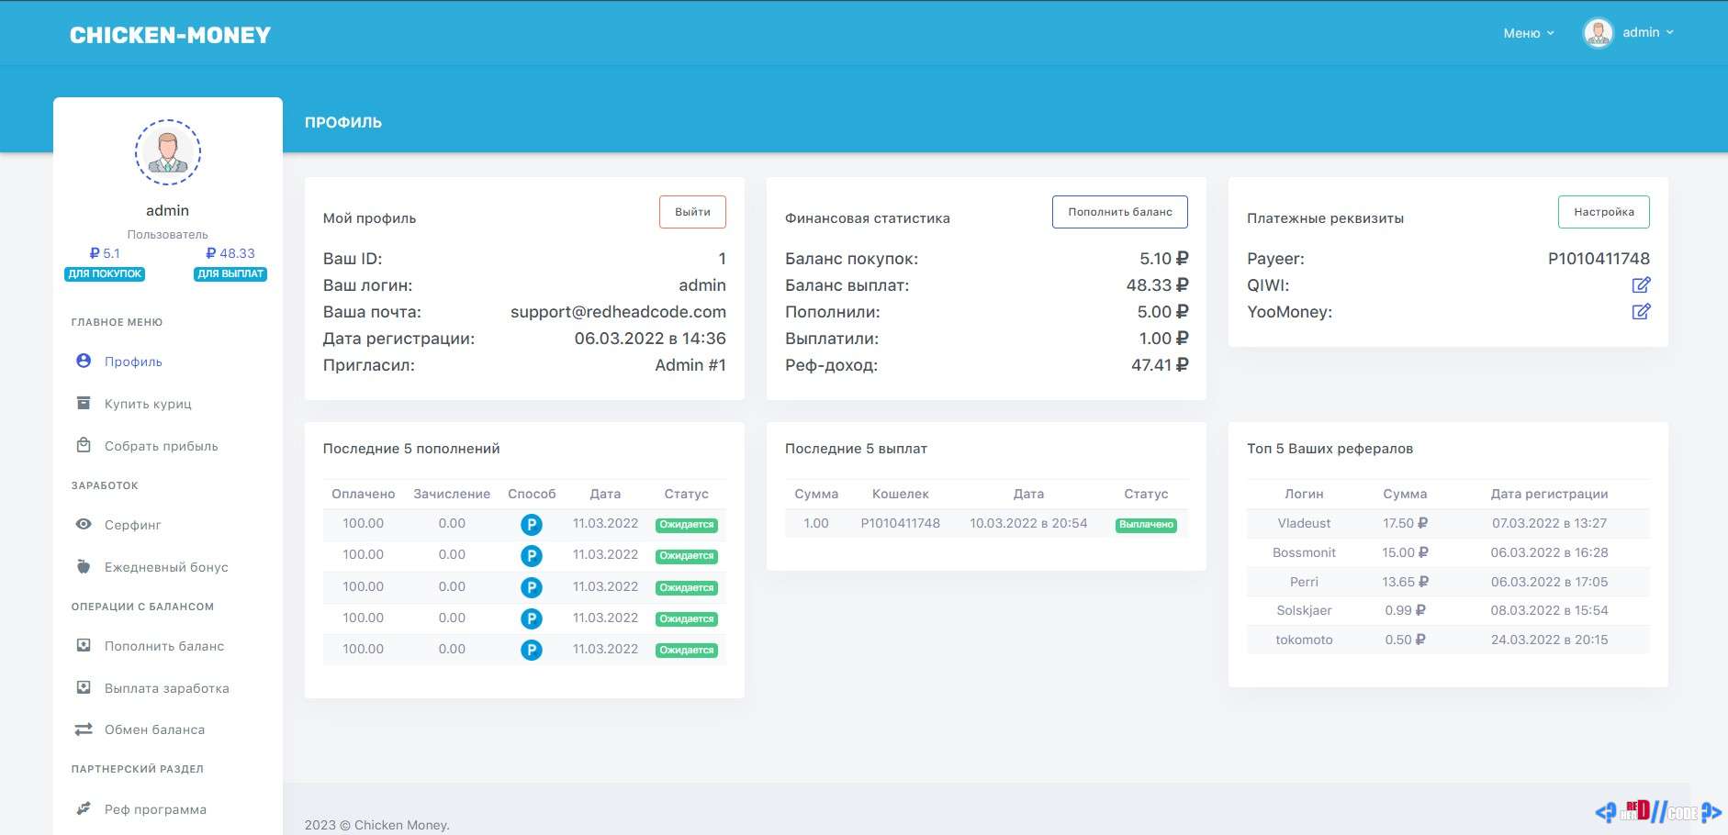1728x835 pixels.
Task: Click the Купить куриц archive icon
Action: pos(84,403)
